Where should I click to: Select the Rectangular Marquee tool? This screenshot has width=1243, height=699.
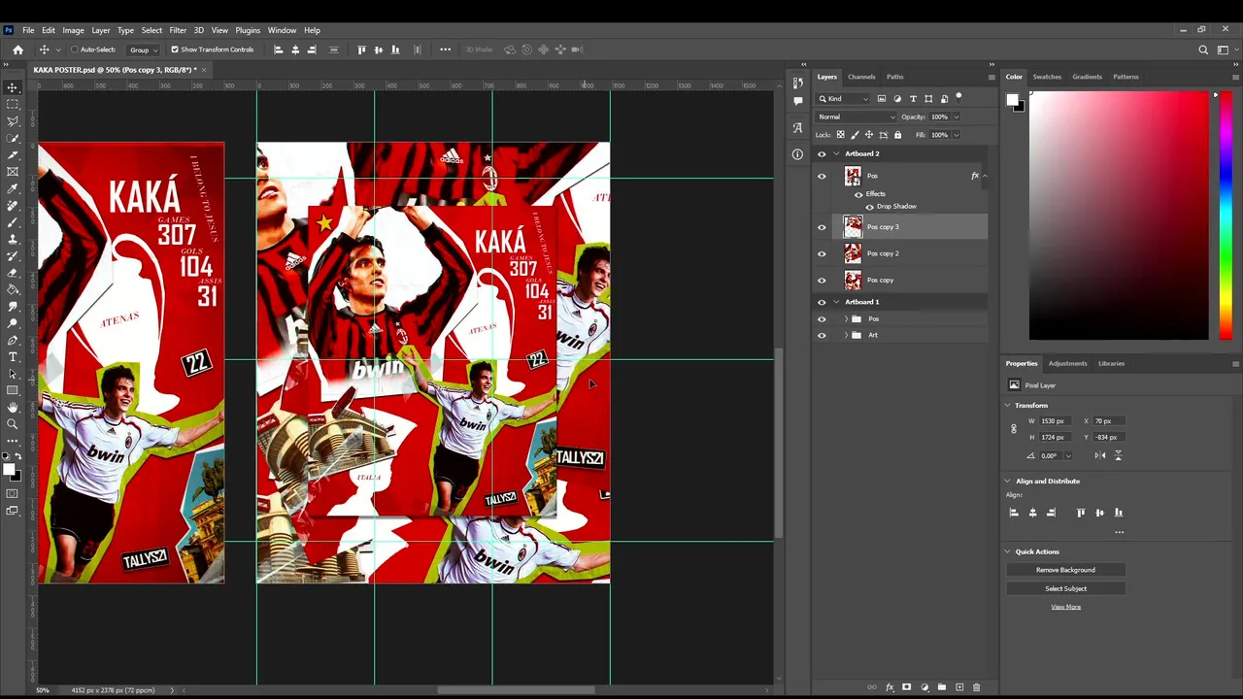[13, 104]
